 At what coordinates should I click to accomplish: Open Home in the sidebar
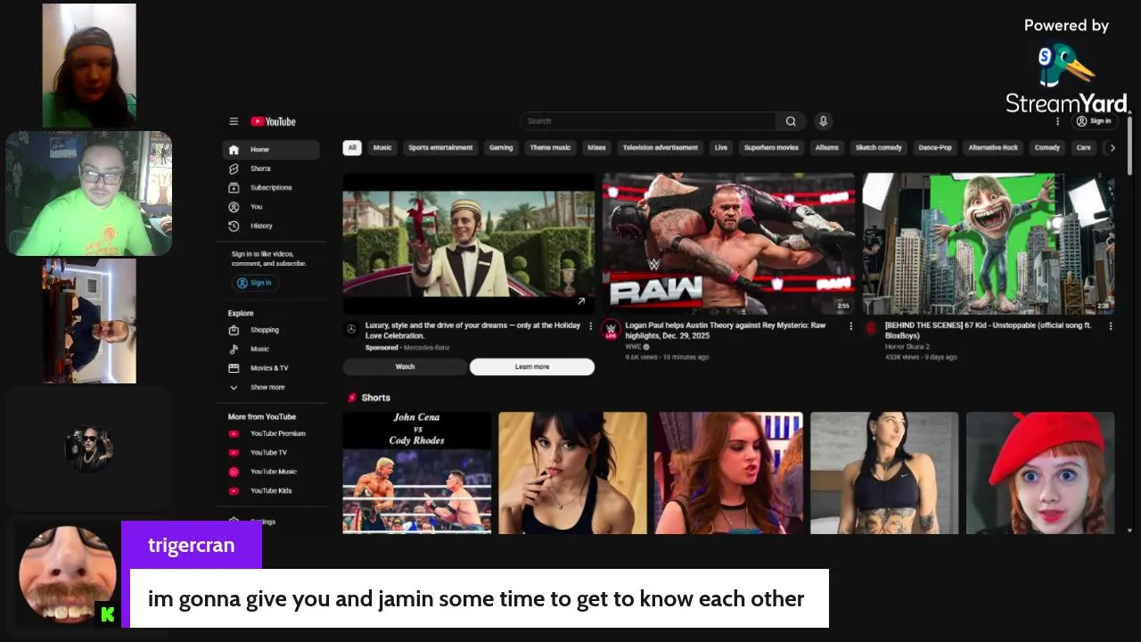tap(271, 150)
